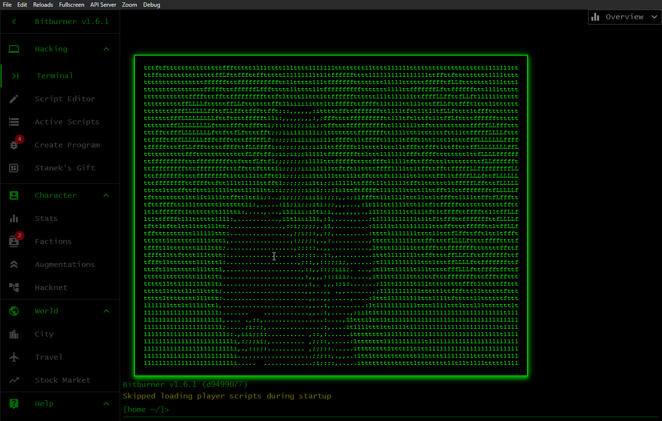662x421 pixels.
Task: Open Factions via its sidebar icon
Action: pyautogui.click(x=14, y=241)
